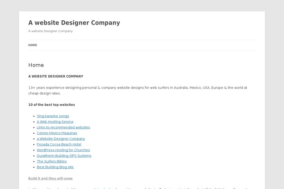Viewport: 284px width, 189px height.
Task: Follow the A Web Hosting Service link
Action: point(55,121)
